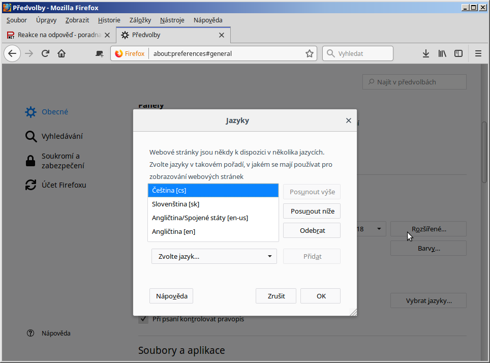
Task: Bookmark this page with the star icon
Action: (310, 53)
